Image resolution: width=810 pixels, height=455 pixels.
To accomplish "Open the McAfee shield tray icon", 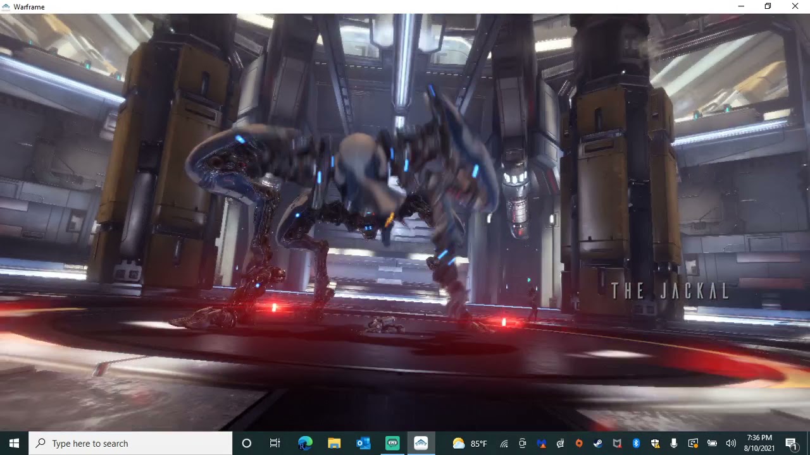I will [617, 444].
